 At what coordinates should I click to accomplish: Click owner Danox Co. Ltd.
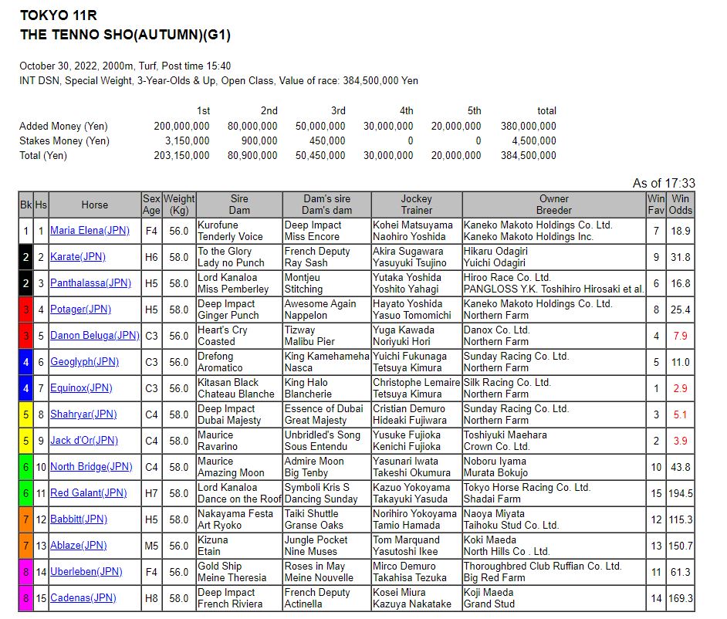click(496, 330)
